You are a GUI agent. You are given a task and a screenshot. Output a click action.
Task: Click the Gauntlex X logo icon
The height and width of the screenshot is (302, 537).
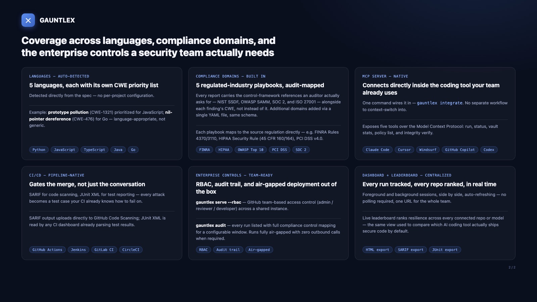point(28,20)
